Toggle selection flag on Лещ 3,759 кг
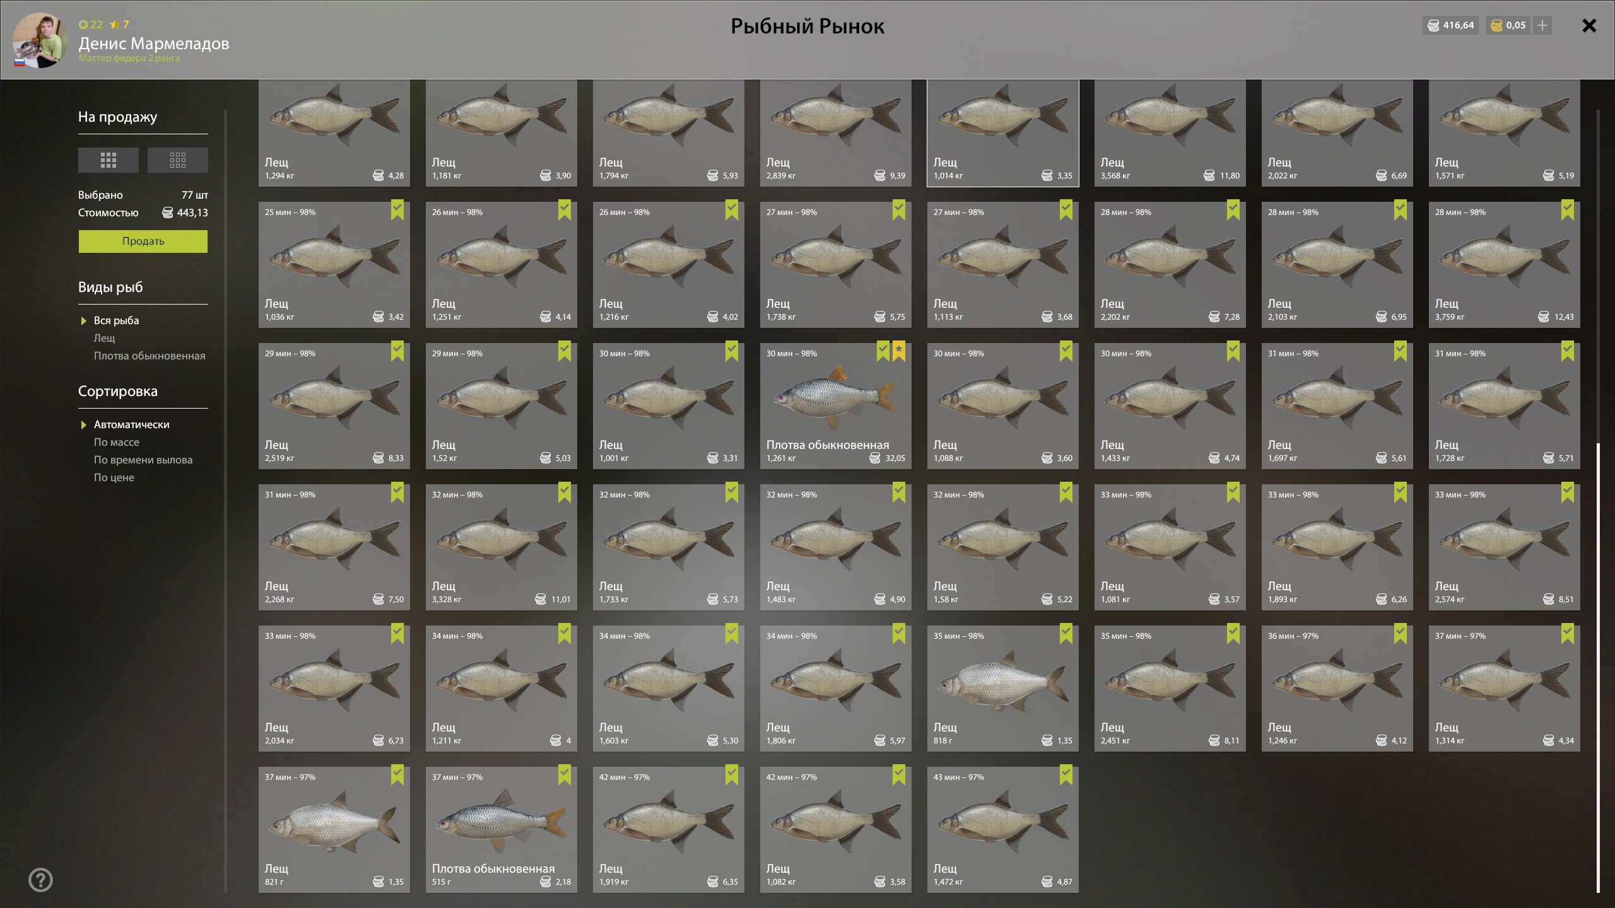 click(1567, 210)
